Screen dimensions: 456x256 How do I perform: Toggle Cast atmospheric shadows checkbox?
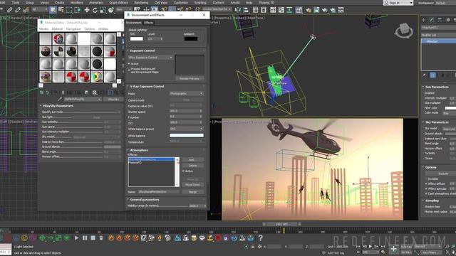click(x=426, y=193)
